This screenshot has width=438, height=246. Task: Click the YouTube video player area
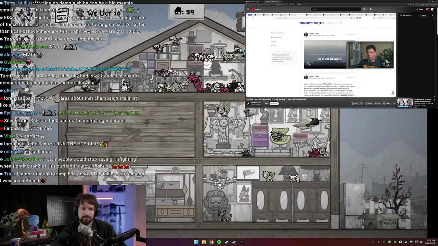[x=321, y=55]
